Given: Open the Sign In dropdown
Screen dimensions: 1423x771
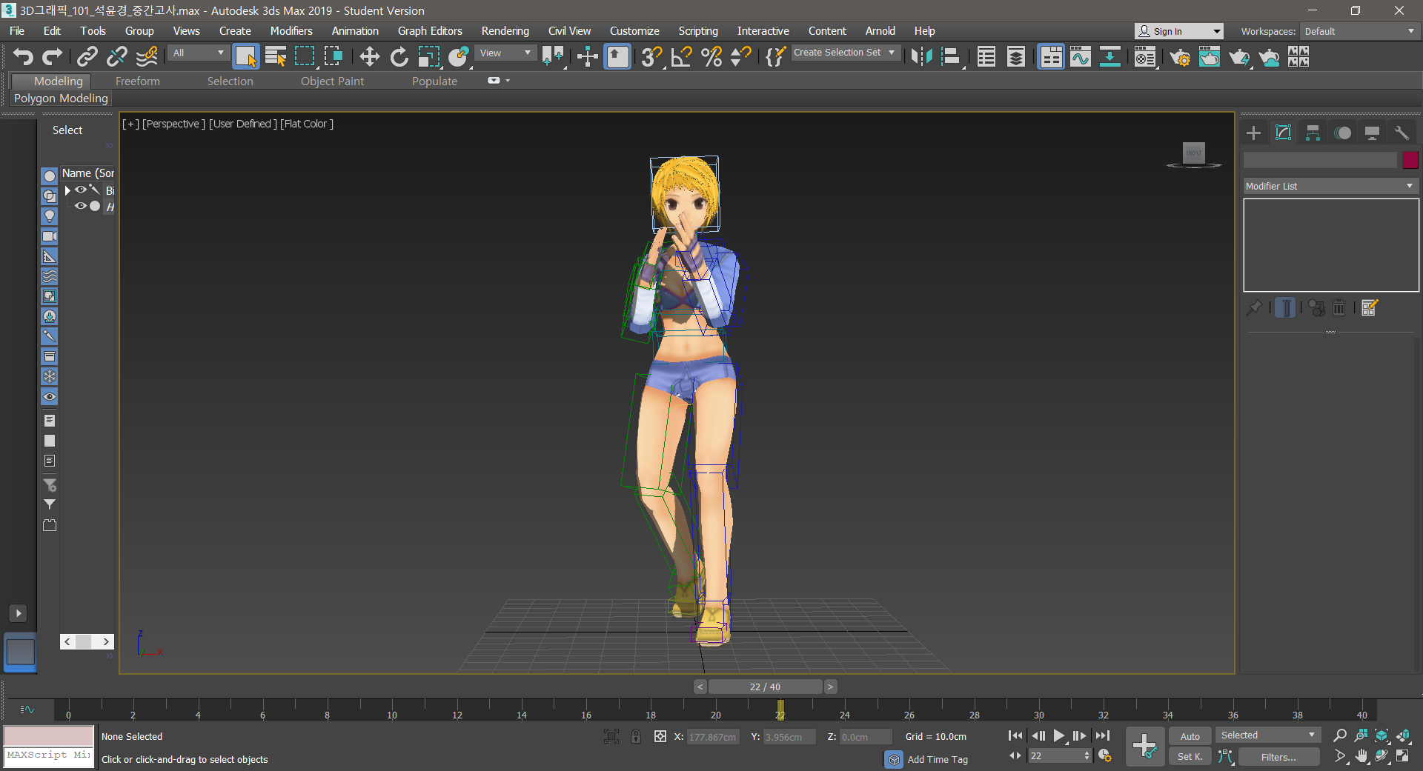Looking at the screenshot, I should click(1178, 31).
